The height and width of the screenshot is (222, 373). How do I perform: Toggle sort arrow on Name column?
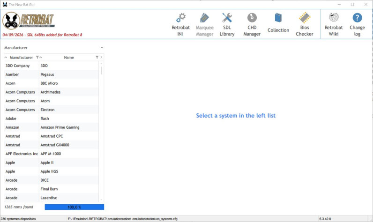(x=41, y=57)
